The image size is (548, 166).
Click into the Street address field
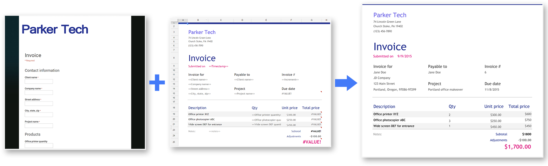pos(39,104)
